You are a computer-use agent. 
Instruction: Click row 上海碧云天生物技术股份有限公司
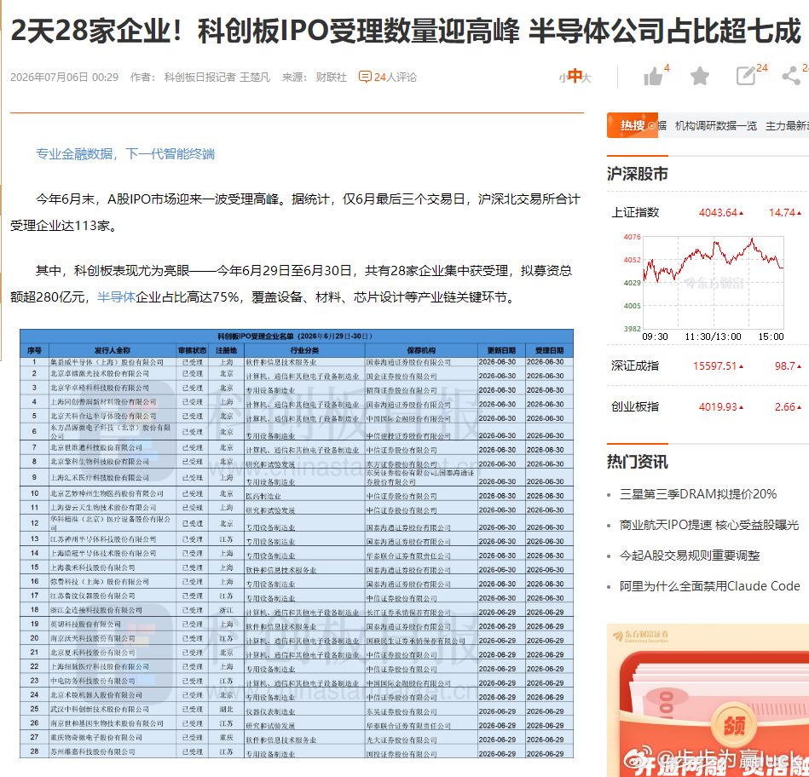[x=296, y=508]
